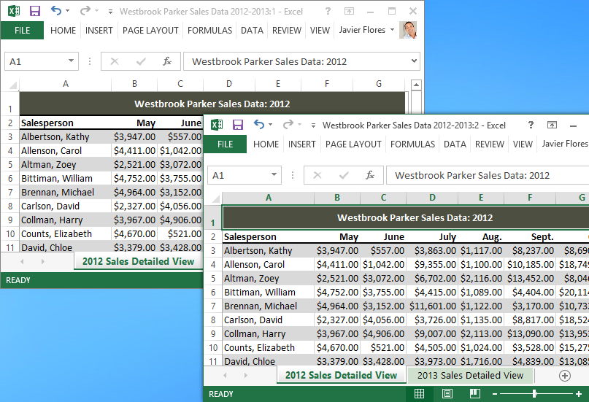
Task: Select column D header in front window
Action: tap(432, 198)
